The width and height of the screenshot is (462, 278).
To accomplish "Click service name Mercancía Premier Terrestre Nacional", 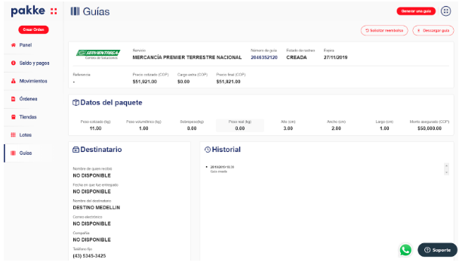I will pos(187,57).
